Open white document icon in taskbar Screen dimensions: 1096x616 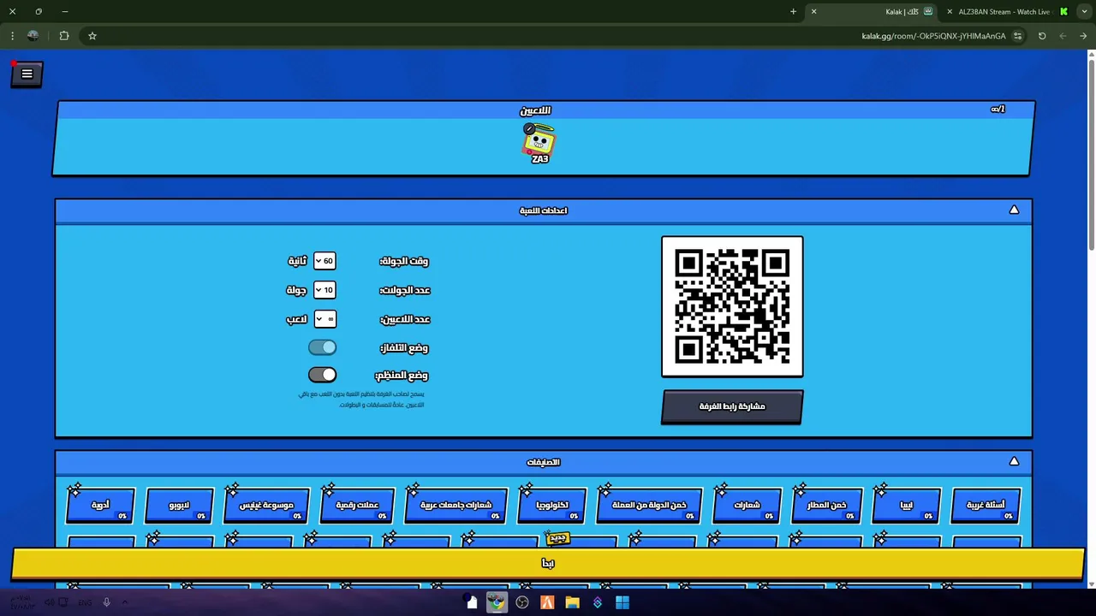[472, 602]
